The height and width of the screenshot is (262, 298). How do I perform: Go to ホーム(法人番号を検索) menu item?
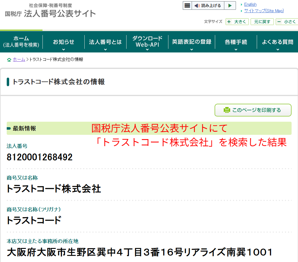[21, 42]
